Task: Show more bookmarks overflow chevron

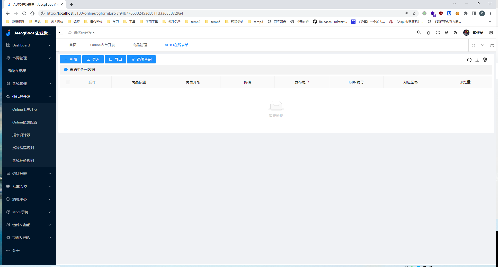Action: pyautogui.click(x=490, y=22)
